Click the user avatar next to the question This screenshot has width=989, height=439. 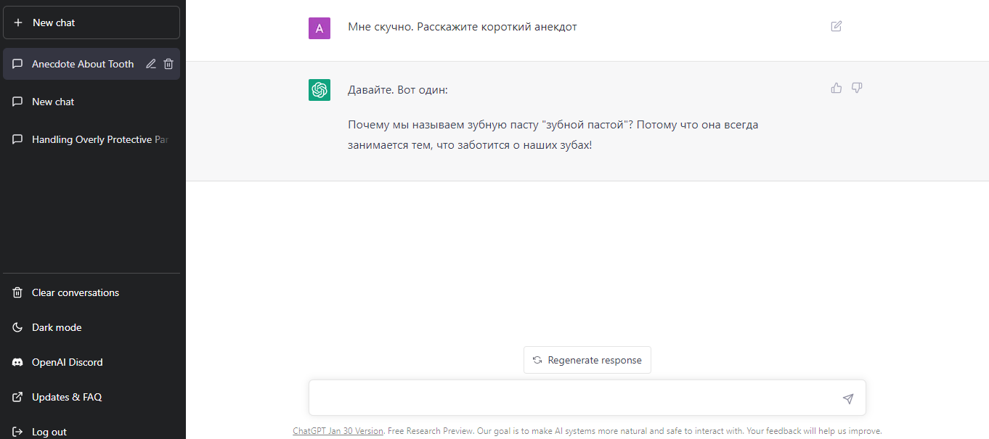[x=319, y=28]
